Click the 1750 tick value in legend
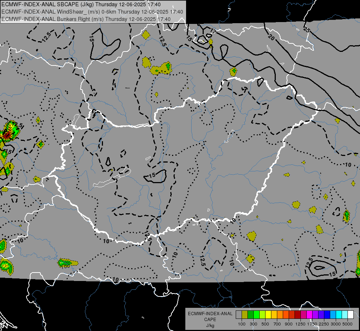This screenshot has width=360, height=331. 312,324
